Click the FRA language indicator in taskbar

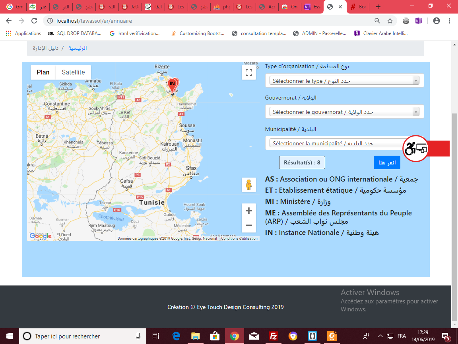click(x=402, y=336)
